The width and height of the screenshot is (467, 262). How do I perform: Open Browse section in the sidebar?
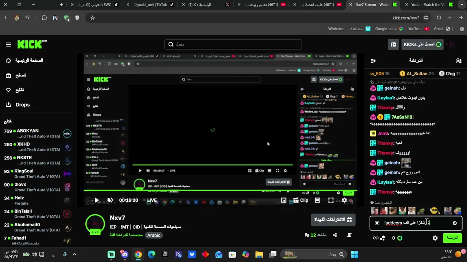click(x=20, y=75)
